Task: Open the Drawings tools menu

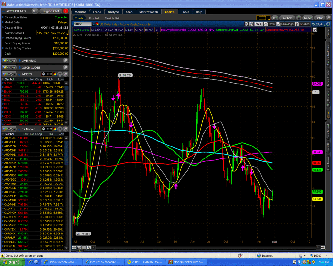Action: point(285,24)
